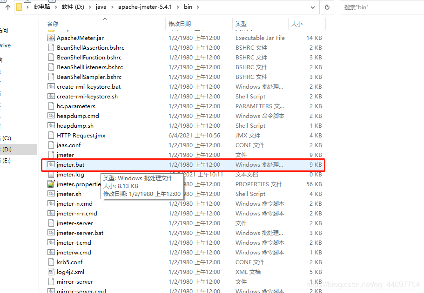Click the folder icon in address bar
Screen dimensions: 424x293
tap(19, 7)
